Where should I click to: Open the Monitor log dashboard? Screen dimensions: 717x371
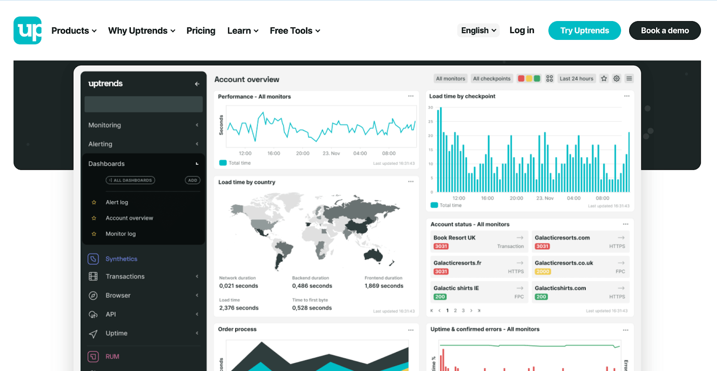121,234
